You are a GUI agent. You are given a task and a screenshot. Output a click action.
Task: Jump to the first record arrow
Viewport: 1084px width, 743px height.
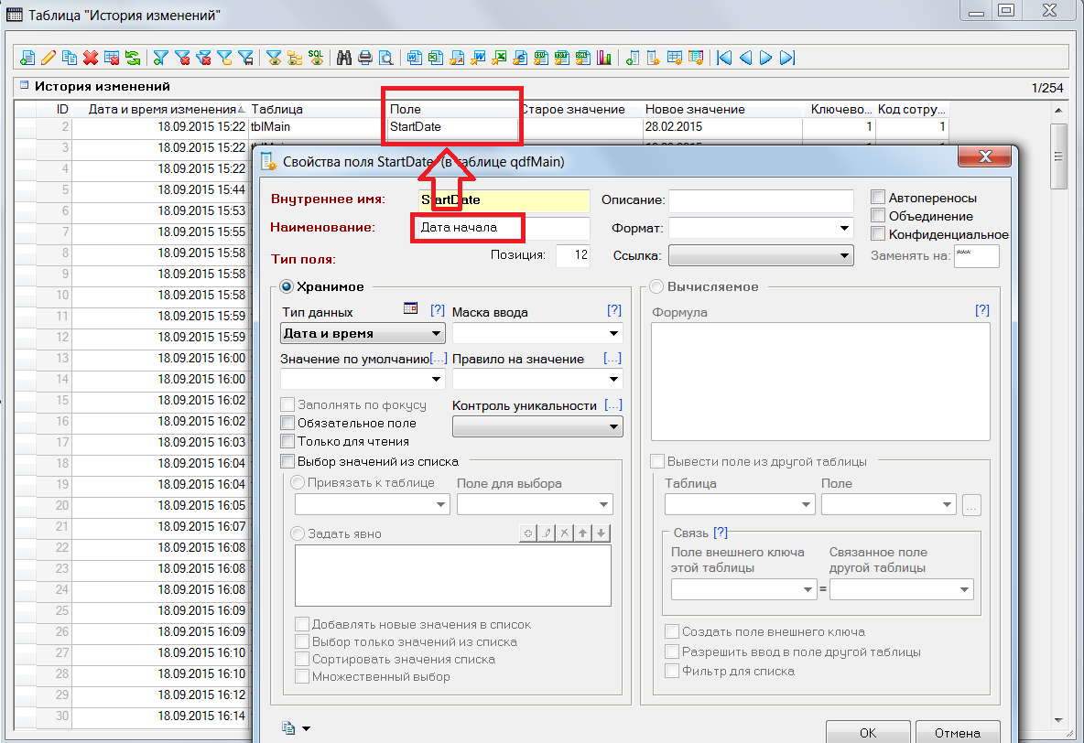click(724, 58)
